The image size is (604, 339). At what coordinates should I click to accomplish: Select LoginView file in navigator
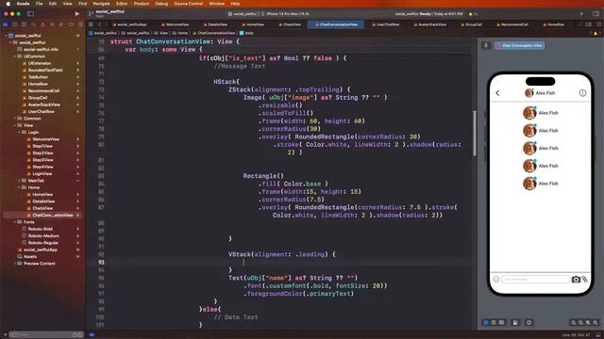pos(42,173)
